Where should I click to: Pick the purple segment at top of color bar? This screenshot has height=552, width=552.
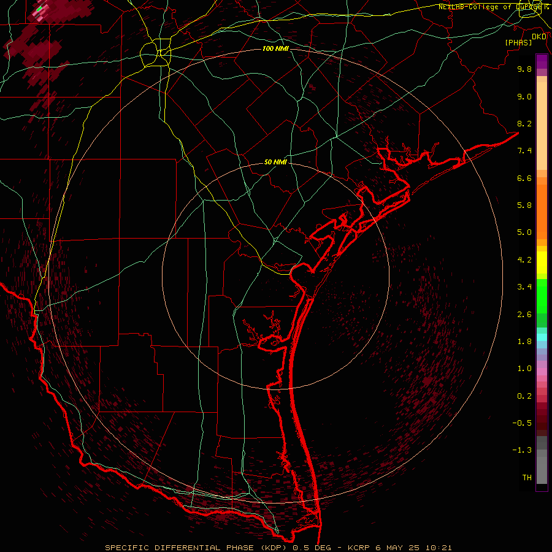[542, 61]
